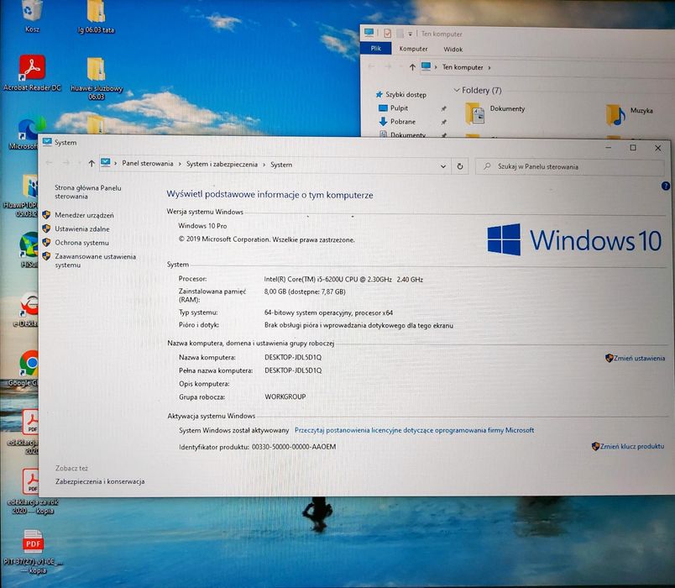Click back arrow in Ten komputer window
Screen dimensions: 675x588
(371, 66)
